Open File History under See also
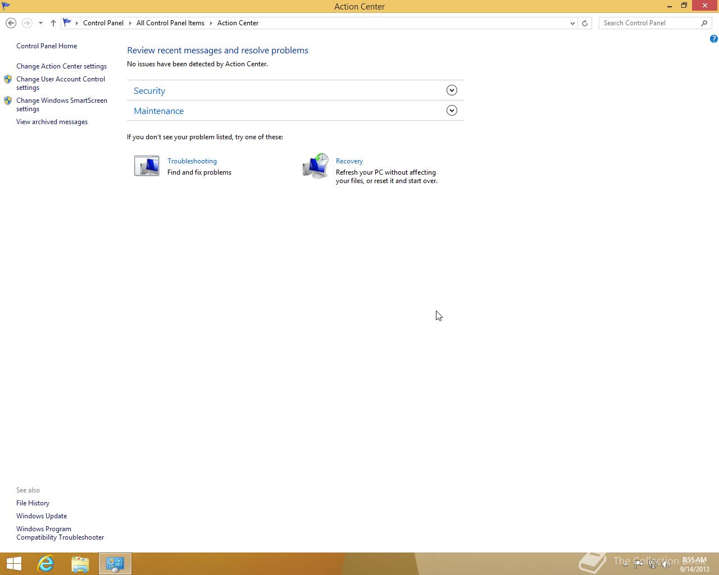This screenshot has height=575, width=719. pyautogui.click(x=33, y=503)
